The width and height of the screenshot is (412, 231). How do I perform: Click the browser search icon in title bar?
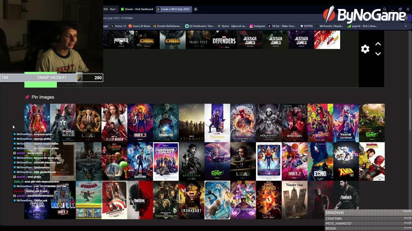click(x=385, y=9)
